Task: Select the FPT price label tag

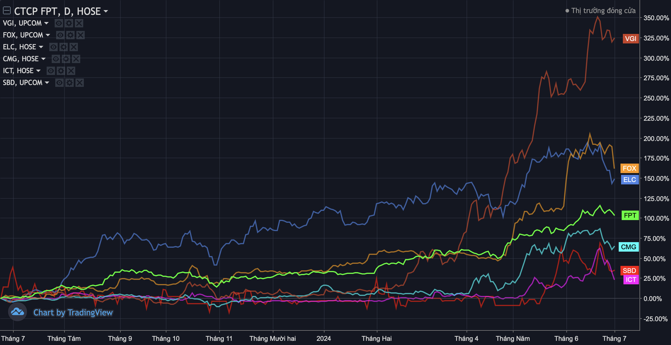Action: (630, 215)
